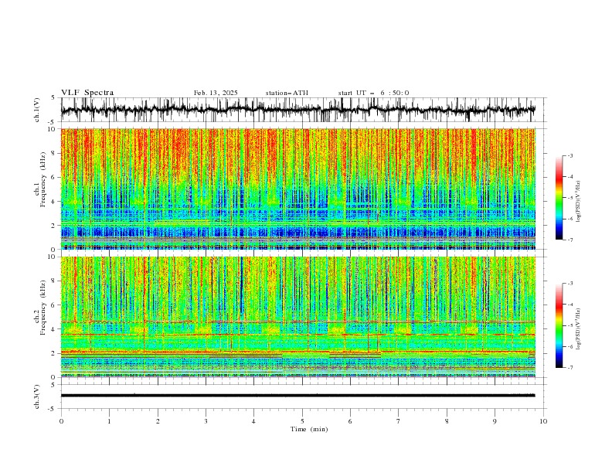Click the time axis tick label '5'
Image resolution: width=612 pixels, height=473 pixels.
(x=302, y=421)
